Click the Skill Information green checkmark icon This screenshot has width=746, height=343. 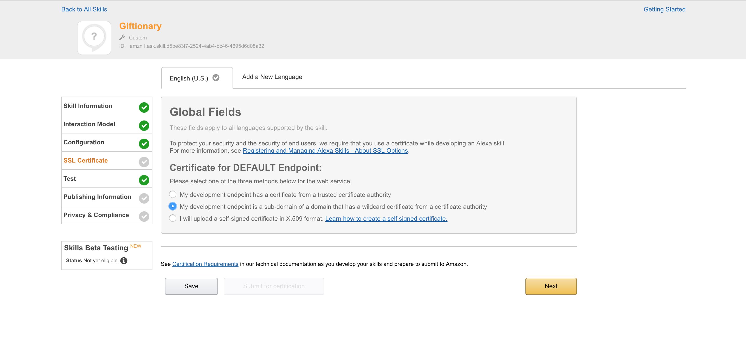144,107
